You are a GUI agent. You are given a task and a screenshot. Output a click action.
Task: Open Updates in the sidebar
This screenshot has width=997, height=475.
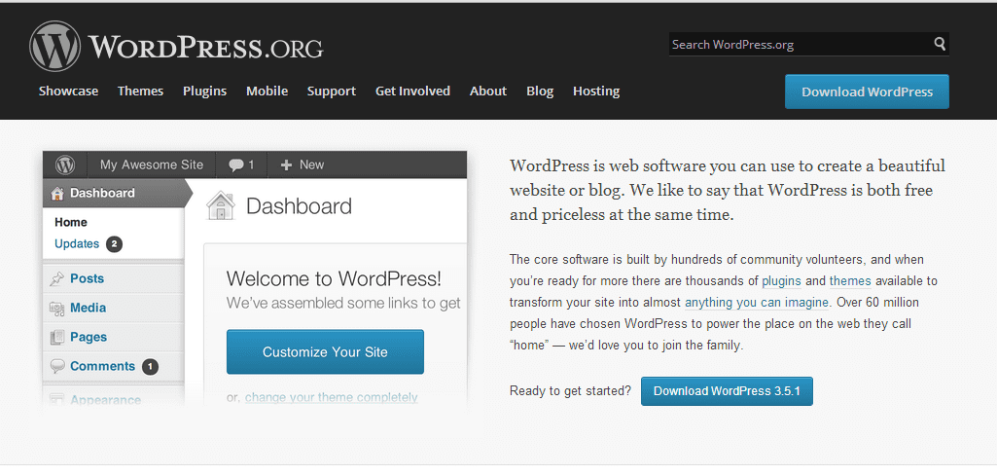[x=77, y=244]
